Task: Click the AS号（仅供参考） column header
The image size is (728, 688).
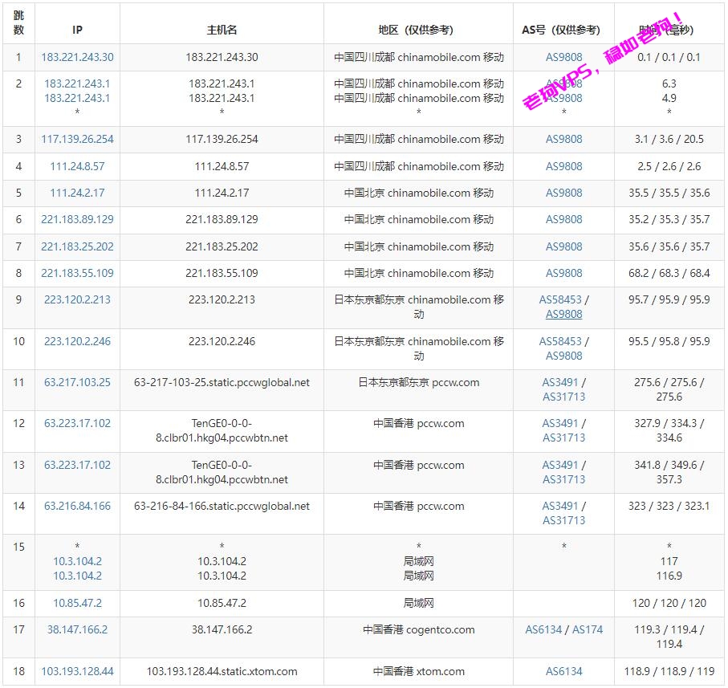Action: pos(563,30)
